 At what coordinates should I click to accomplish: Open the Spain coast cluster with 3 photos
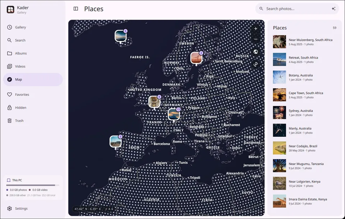[x=116, y=141]
